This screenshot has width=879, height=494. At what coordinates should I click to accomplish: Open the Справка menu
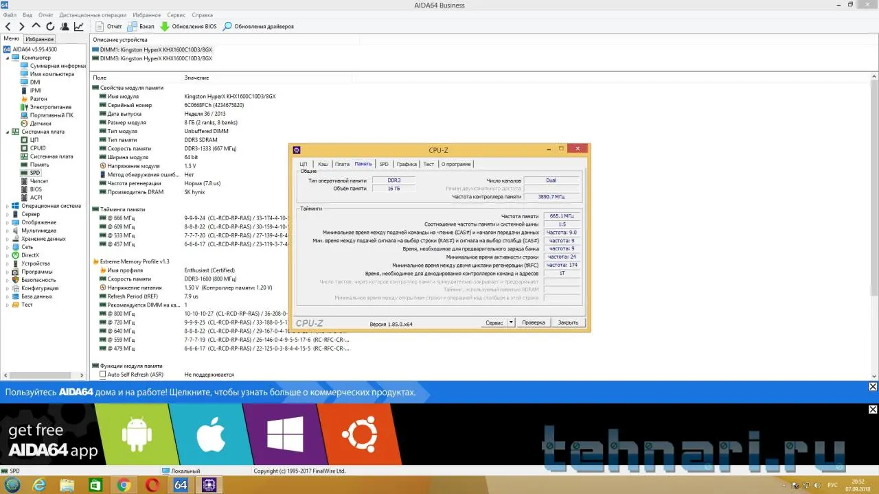tap(202, 15)
